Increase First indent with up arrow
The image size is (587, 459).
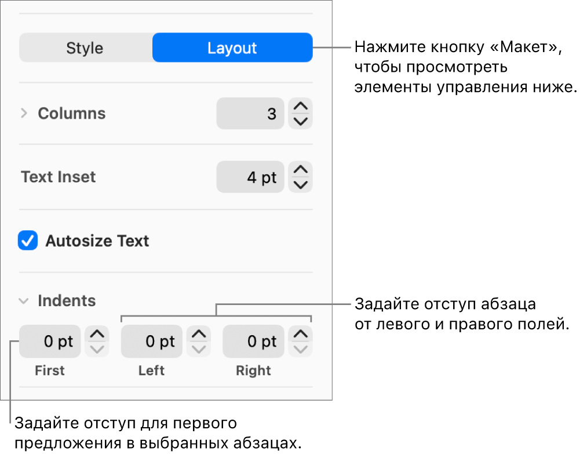click(x=97, y=334)
